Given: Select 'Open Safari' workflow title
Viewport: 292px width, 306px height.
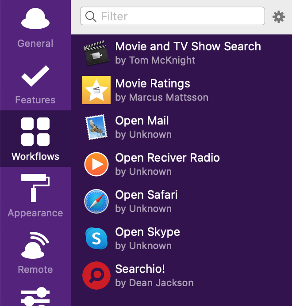Looking at the screenshot, I should click(146, 195).
